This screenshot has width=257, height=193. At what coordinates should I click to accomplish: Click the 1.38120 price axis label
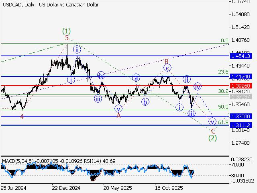click(x=240, y=91)
